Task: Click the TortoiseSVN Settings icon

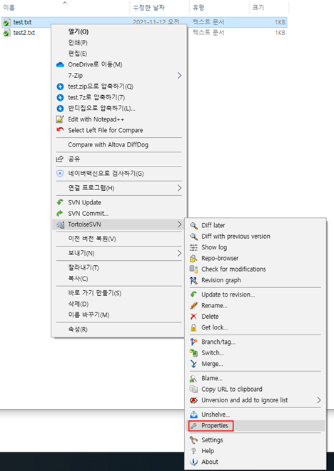Action: pyautogui.click(x=193, y=440)
